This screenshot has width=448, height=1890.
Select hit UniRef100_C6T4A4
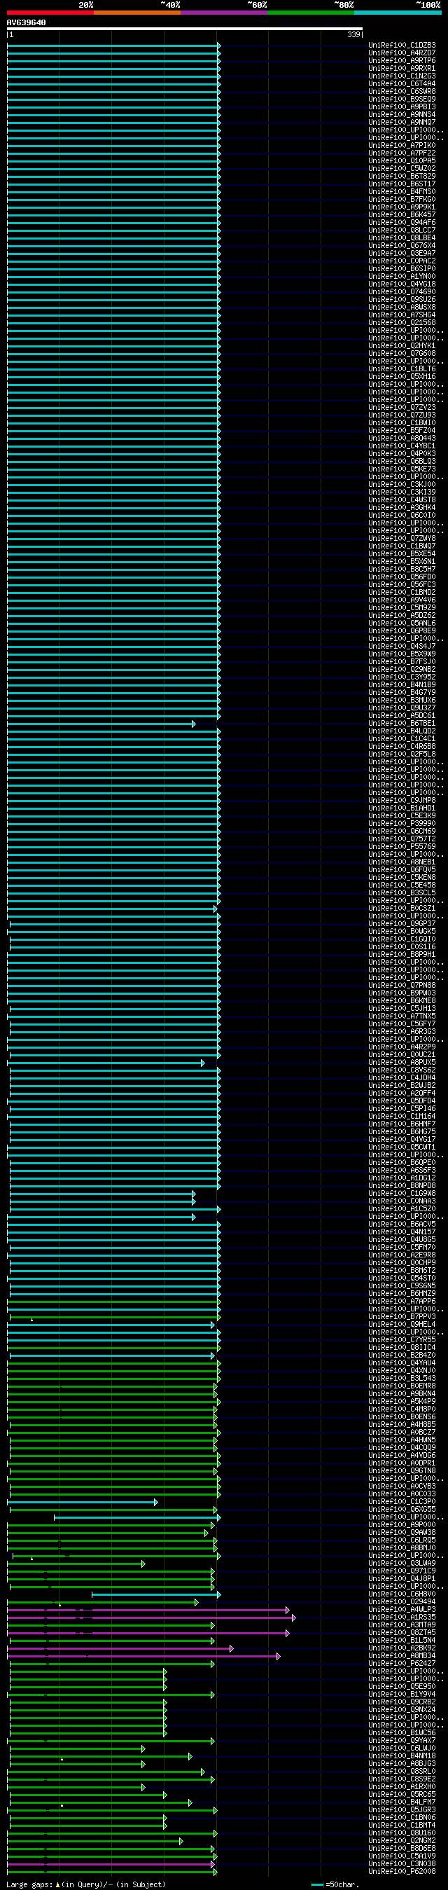[402, 83]
